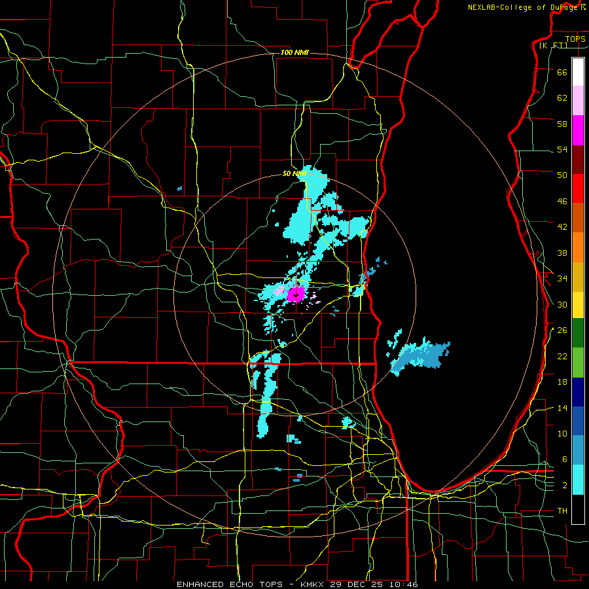Click the legend value "38"

pyautogui.click(x=562, y=253)
